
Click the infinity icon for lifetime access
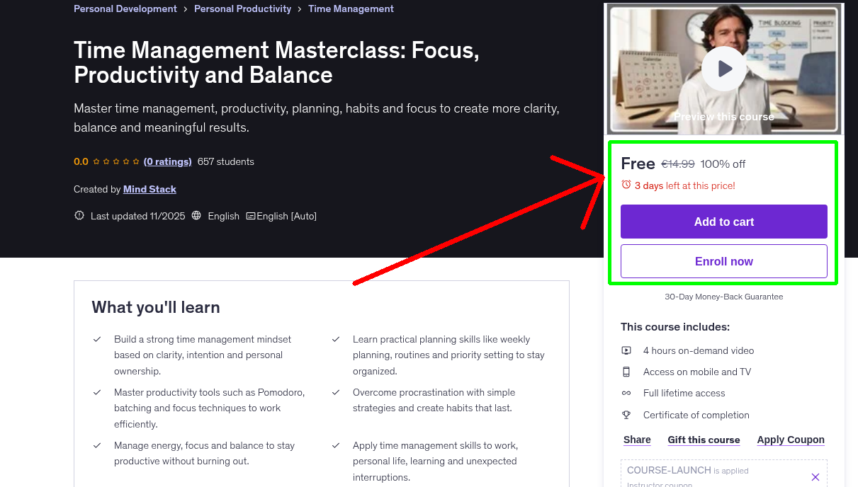[x=626, y=393]
